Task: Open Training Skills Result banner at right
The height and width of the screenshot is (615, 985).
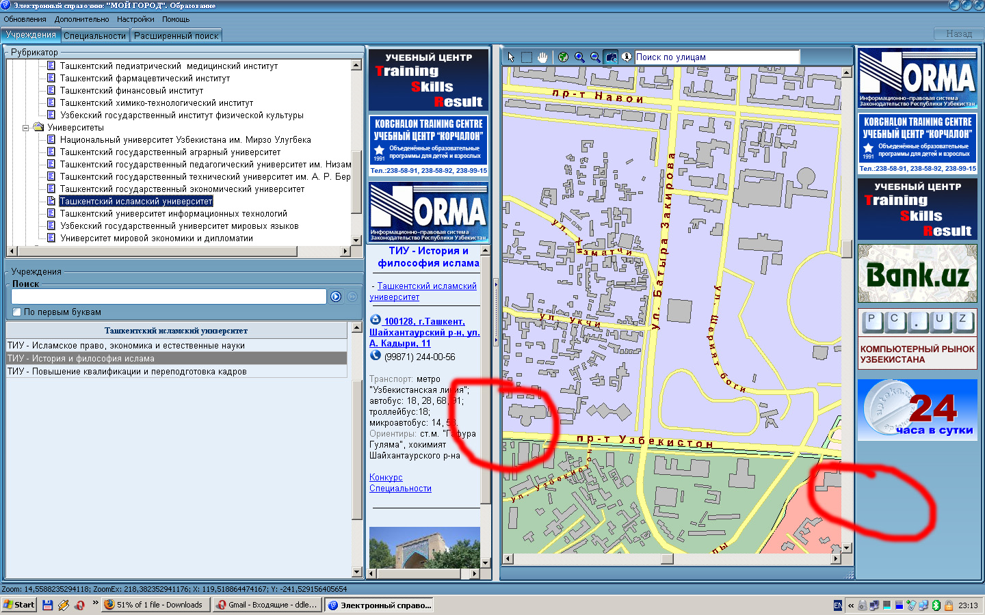Action: pos(917,208)
